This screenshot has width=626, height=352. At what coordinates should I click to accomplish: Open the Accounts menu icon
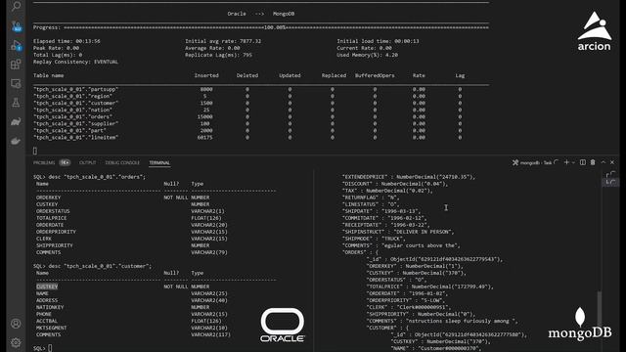coord(16,324)
